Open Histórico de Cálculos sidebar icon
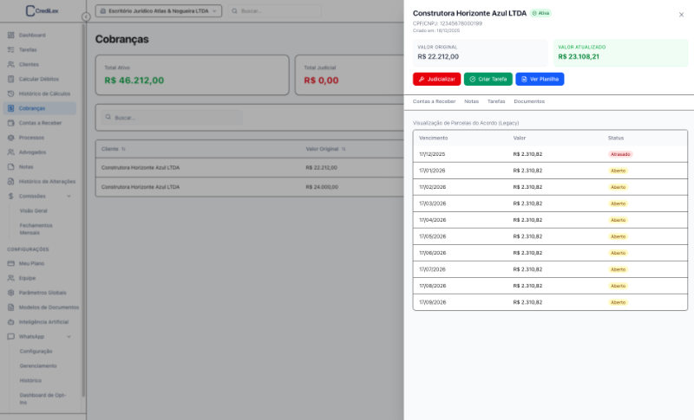Screen dimensions: 694x420 pyautogui.click(x=10, y=94)
